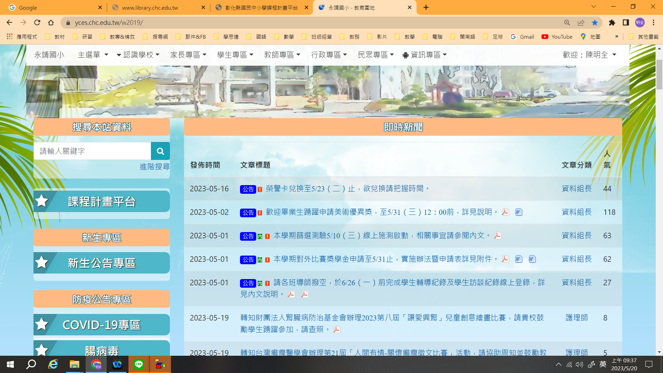Open the Windows notification center icon

[x=649, y=364]
